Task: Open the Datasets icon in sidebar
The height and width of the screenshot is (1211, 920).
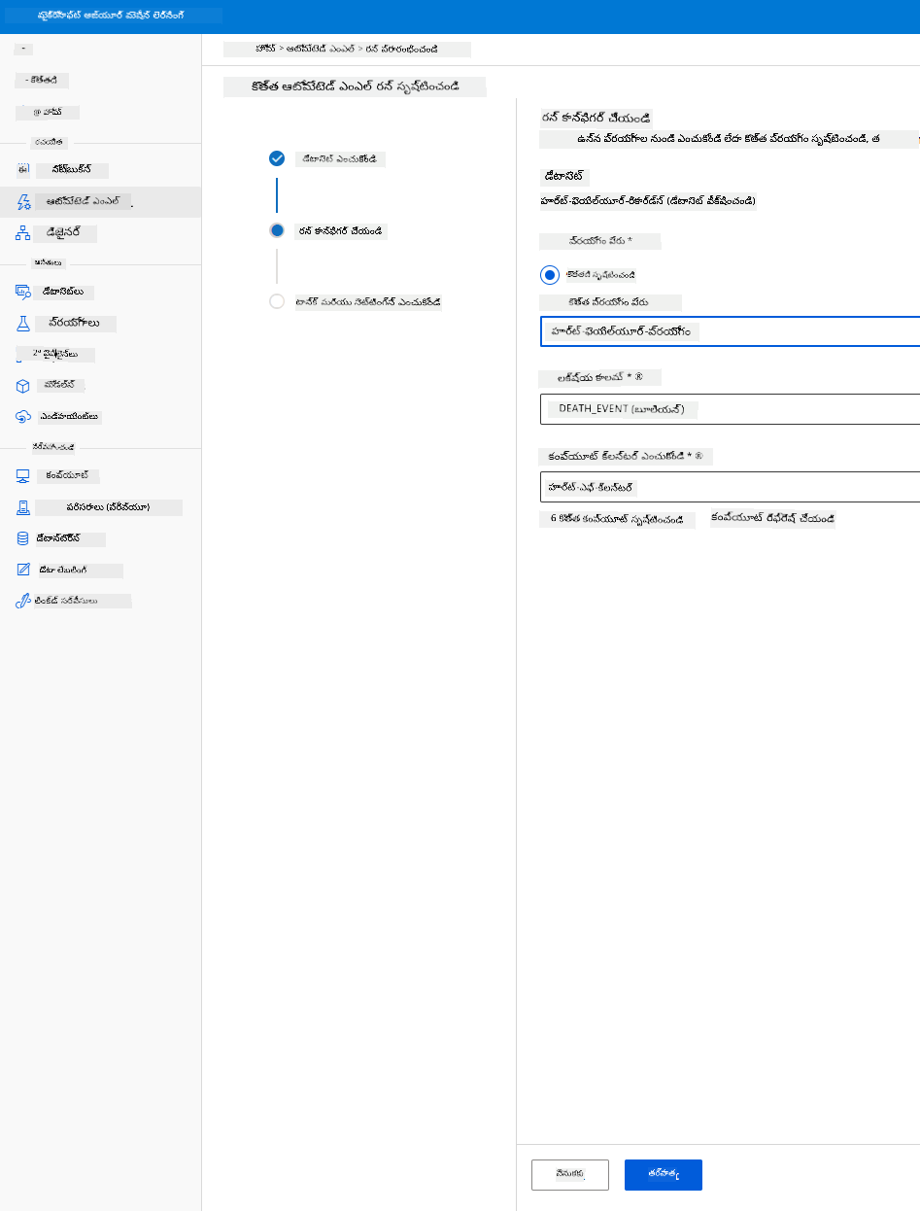Action: [23, 291]
